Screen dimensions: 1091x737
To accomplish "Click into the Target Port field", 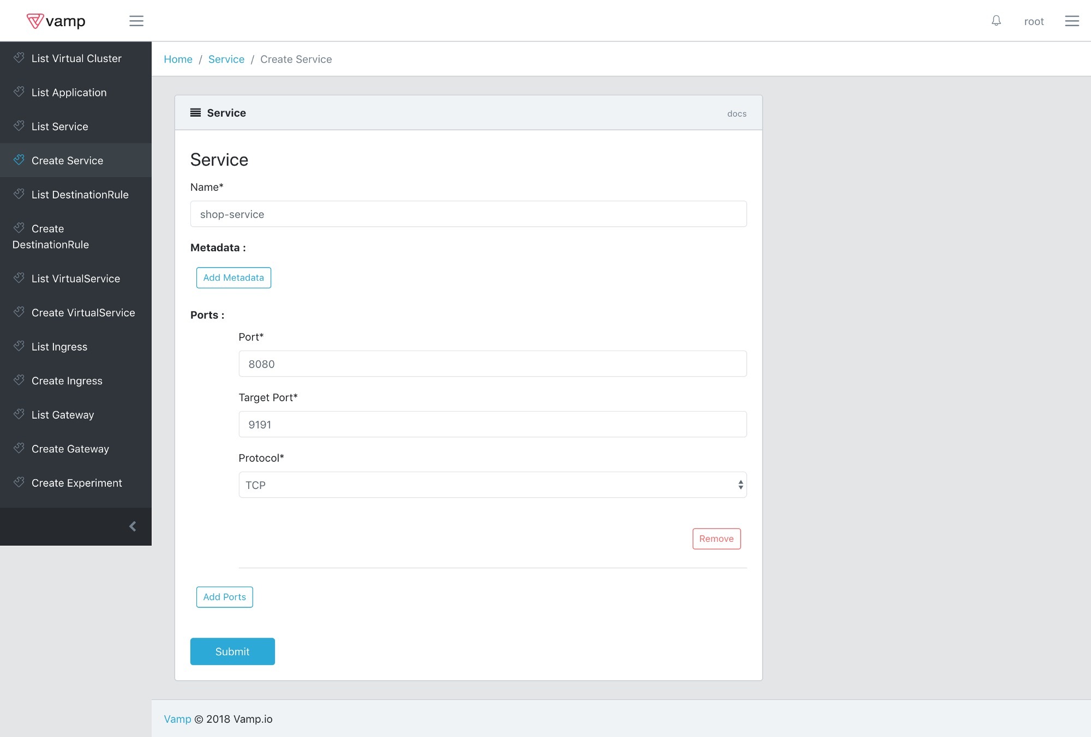I will [492, 424].
